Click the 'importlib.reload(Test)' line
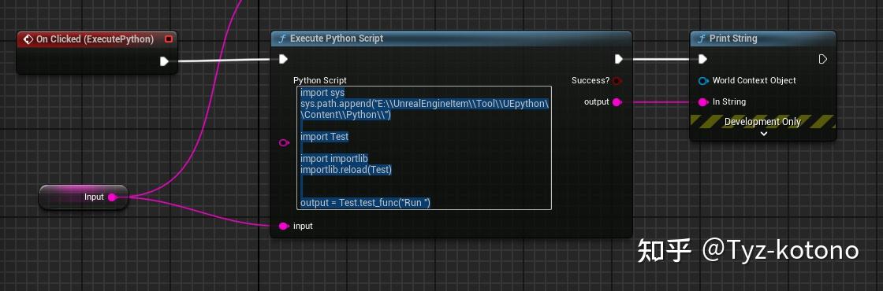 coord(346,170)
